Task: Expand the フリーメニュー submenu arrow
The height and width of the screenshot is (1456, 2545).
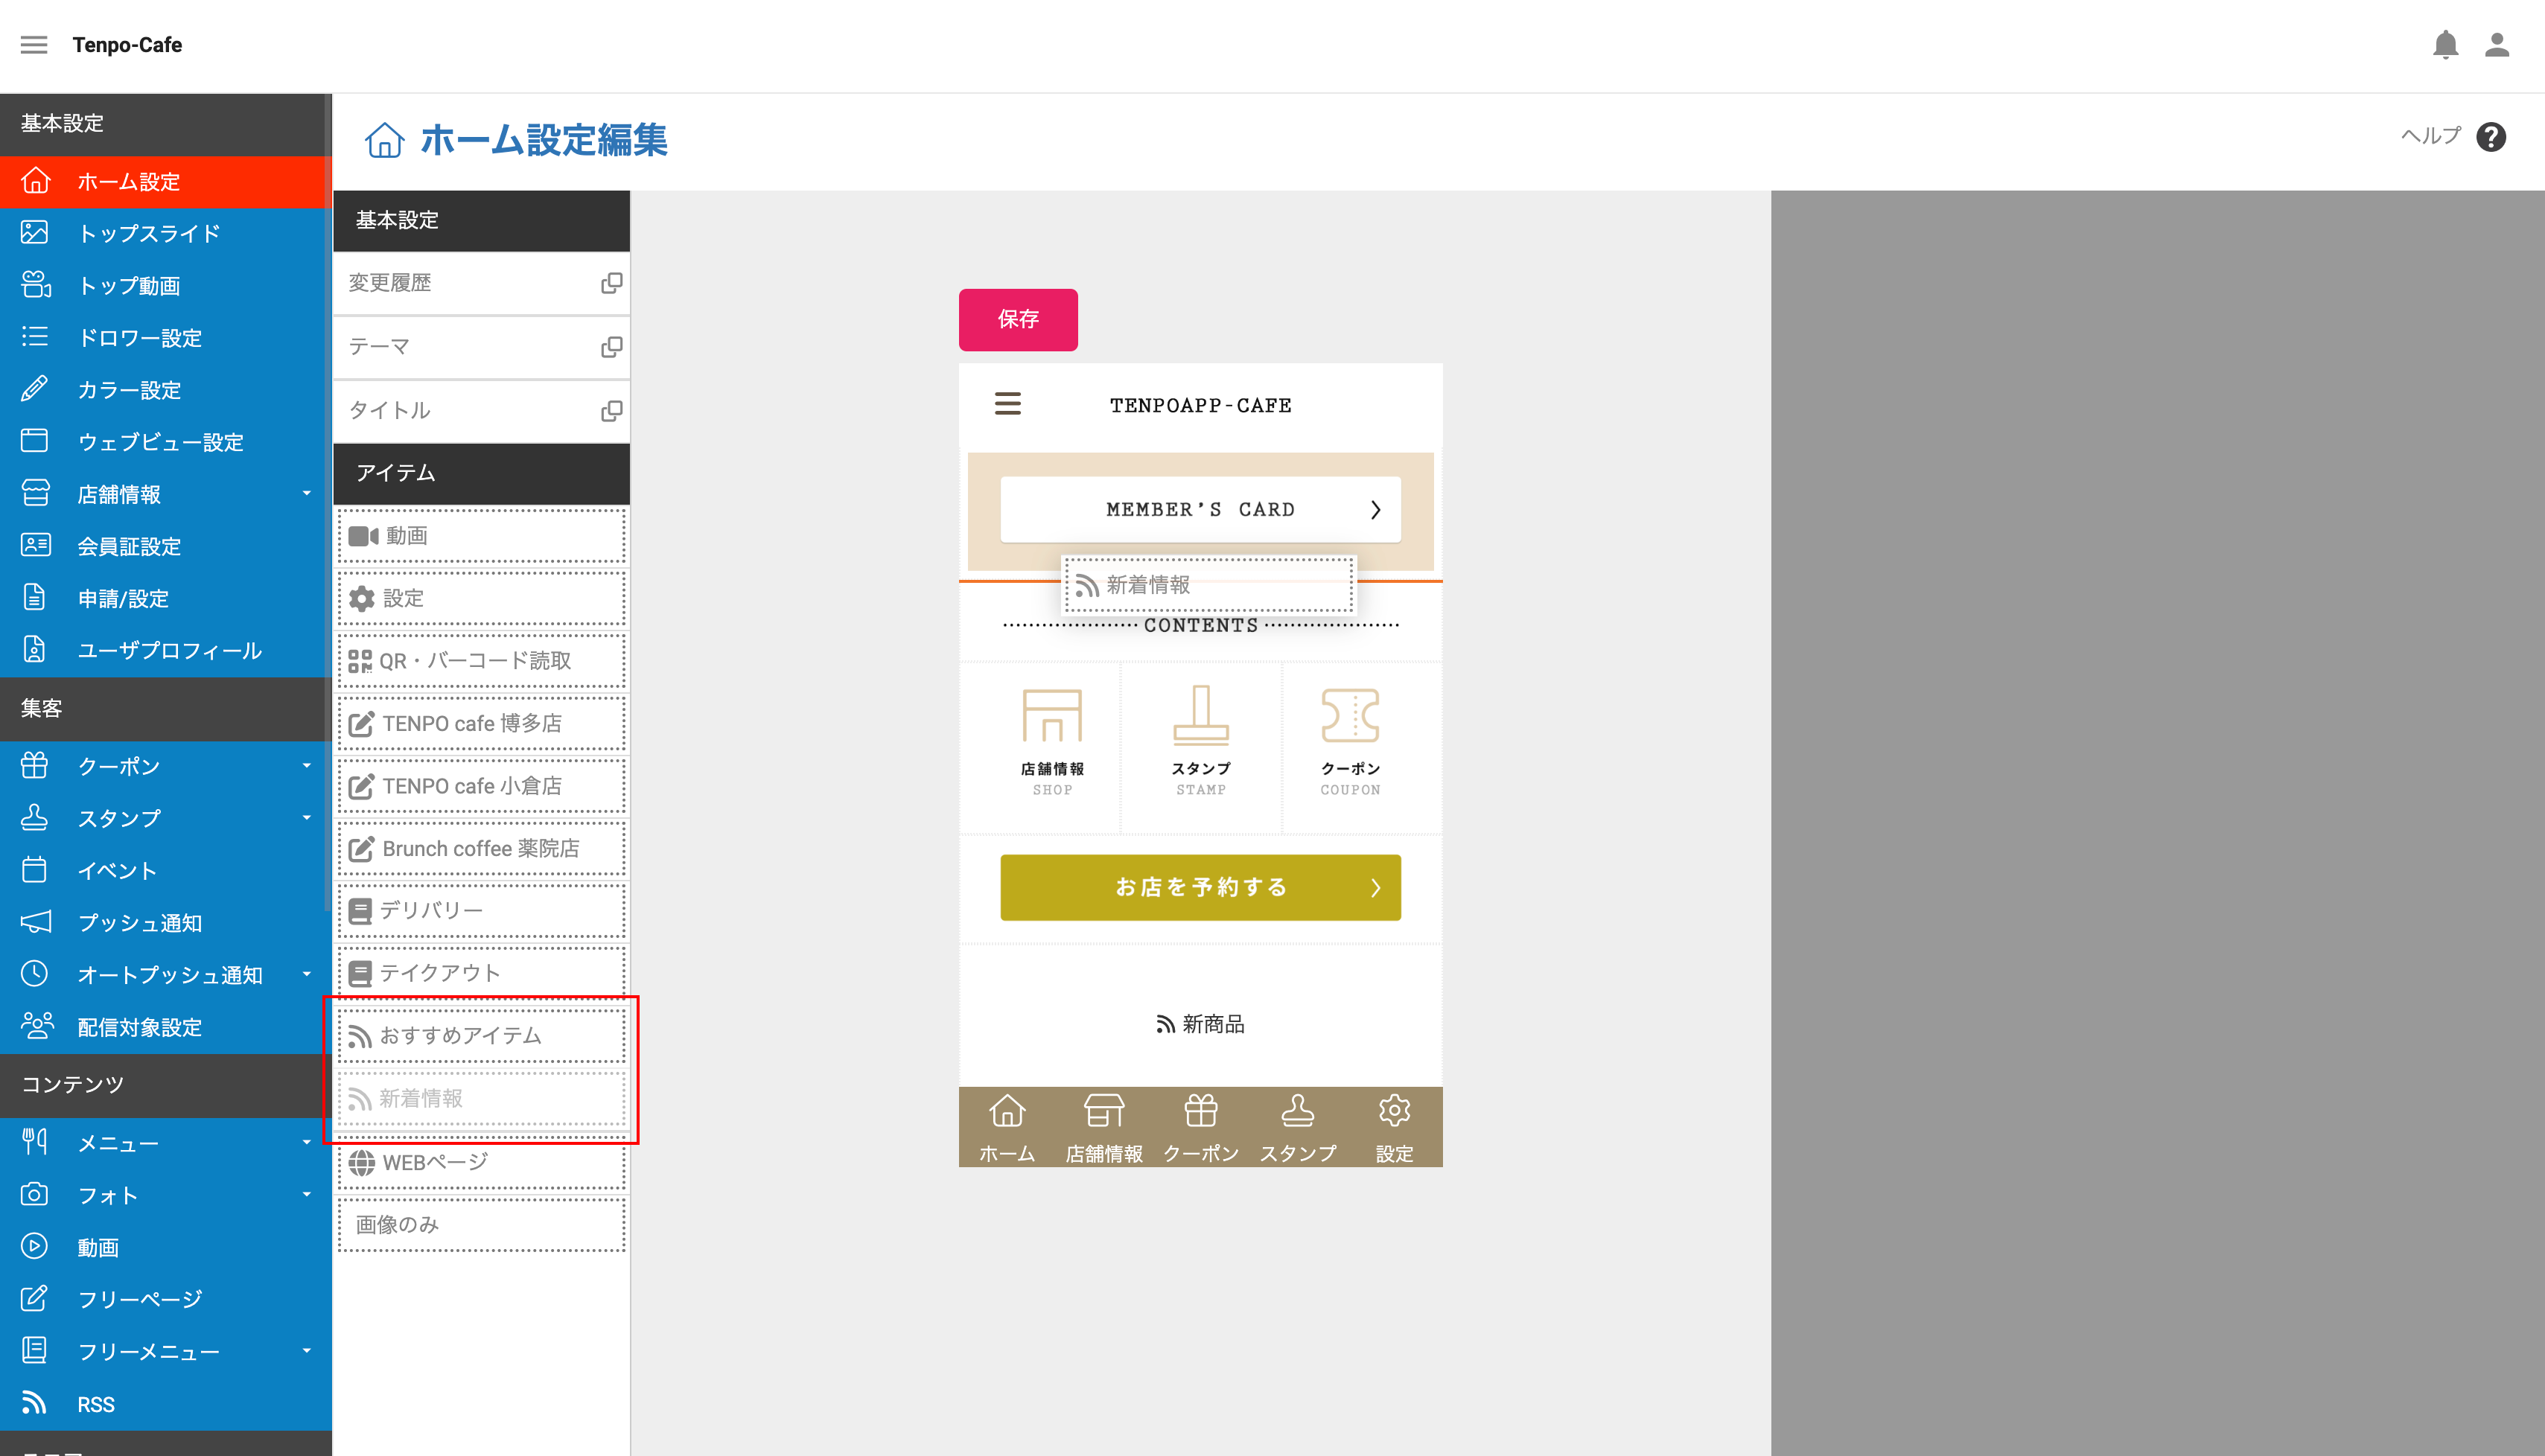Action: tap(306, 1350)
